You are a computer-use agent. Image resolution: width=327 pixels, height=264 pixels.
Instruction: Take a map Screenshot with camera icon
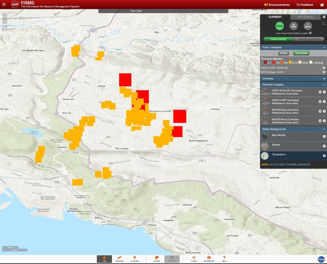tap(209, 259)
